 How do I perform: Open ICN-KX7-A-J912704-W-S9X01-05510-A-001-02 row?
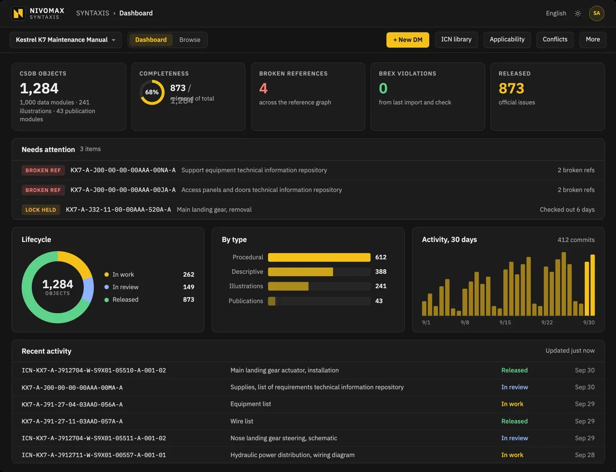pyautogui.click(x=308, y=371)
